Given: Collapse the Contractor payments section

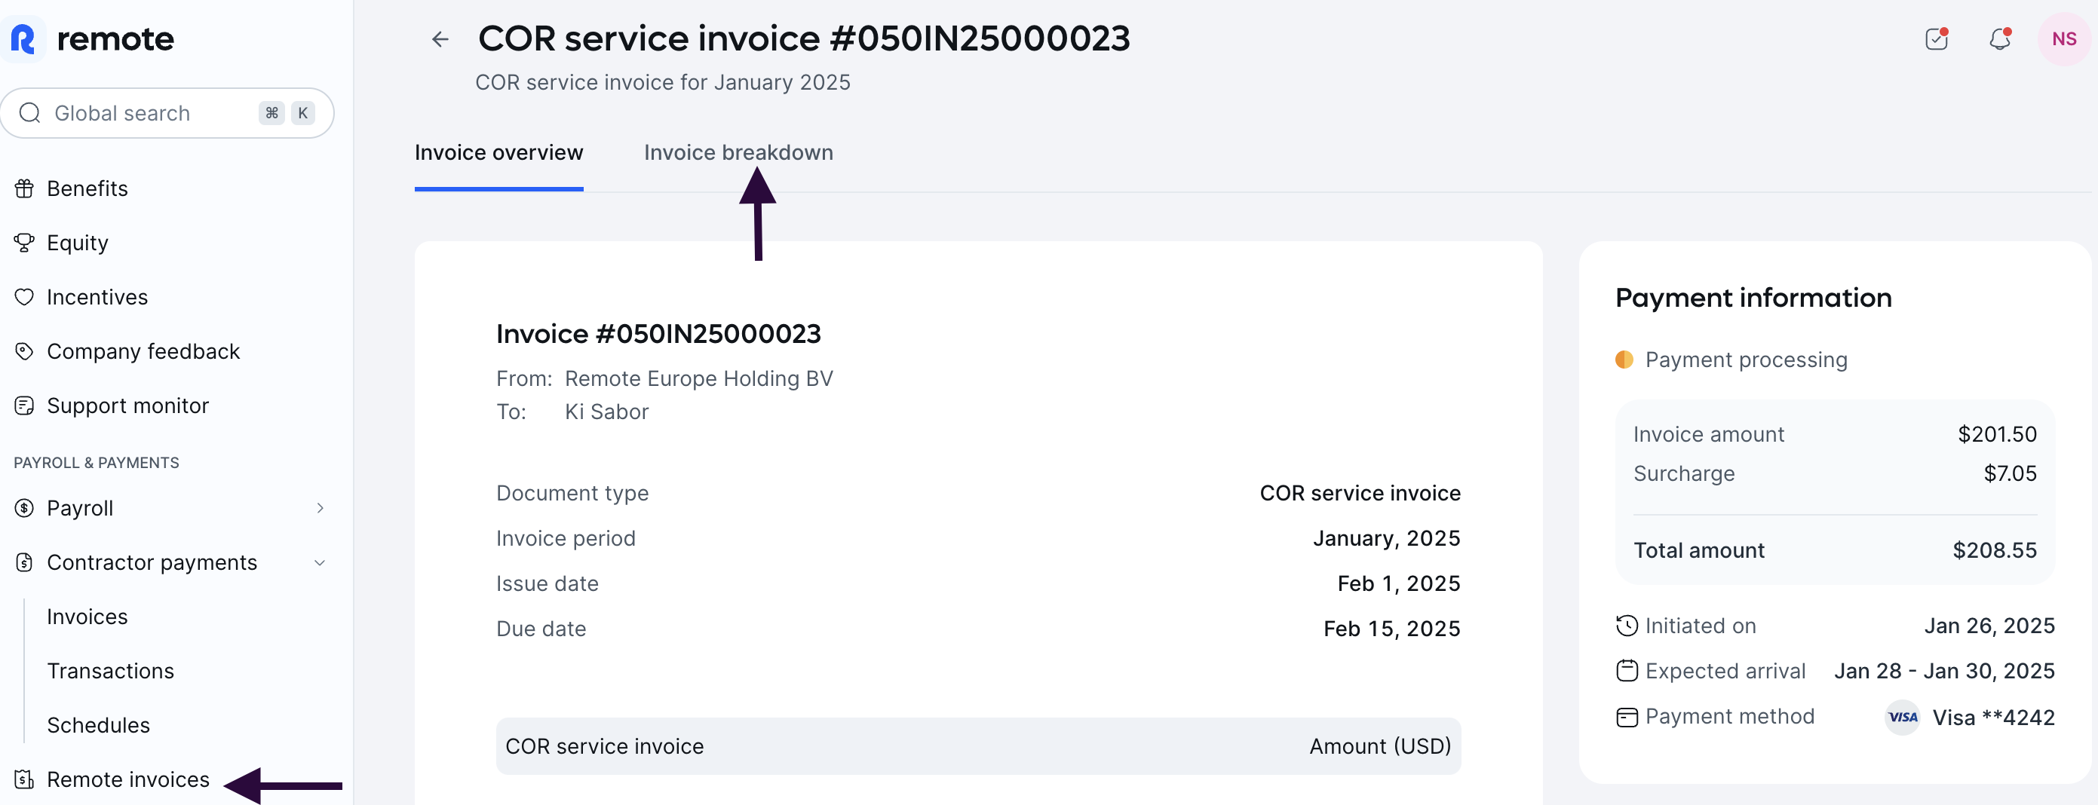Looking at the screenshot, I should [x=320, y=562].
